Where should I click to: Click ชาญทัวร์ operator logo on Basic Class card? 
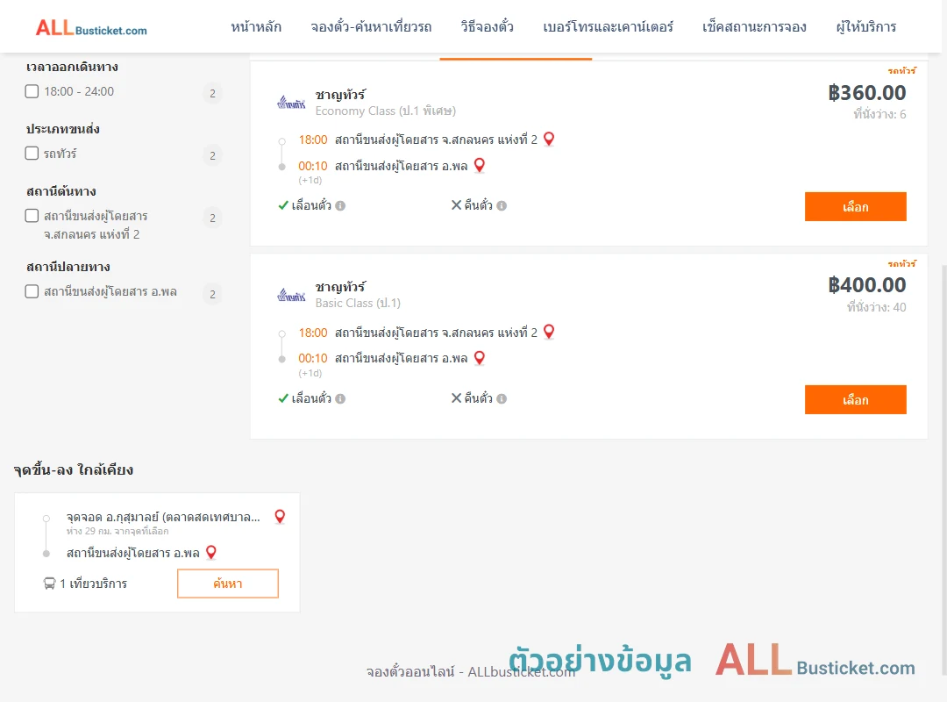click(291, 295)
